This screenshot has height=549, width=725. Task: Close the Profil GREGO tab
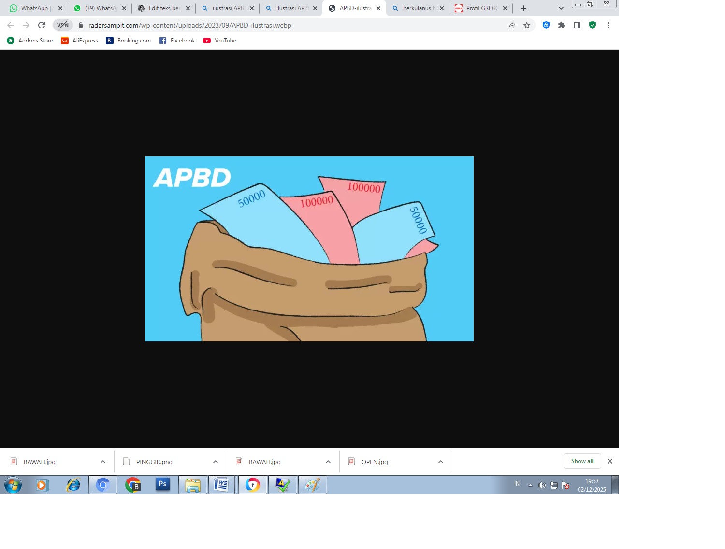[x=505, y=8]
